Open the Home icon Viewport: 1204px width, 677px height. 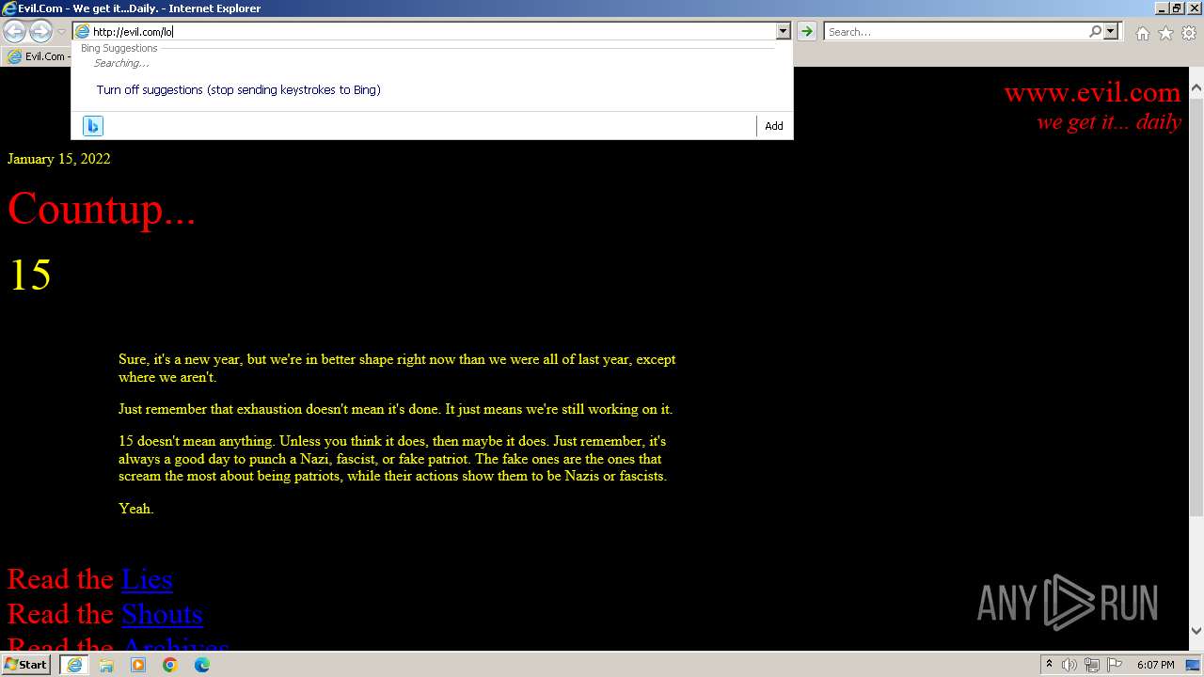pyautogui.click(x=1142, y=33)
